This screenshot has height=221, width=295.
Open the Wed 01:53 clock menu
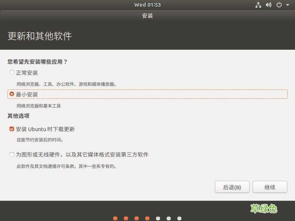pos(147,4)
